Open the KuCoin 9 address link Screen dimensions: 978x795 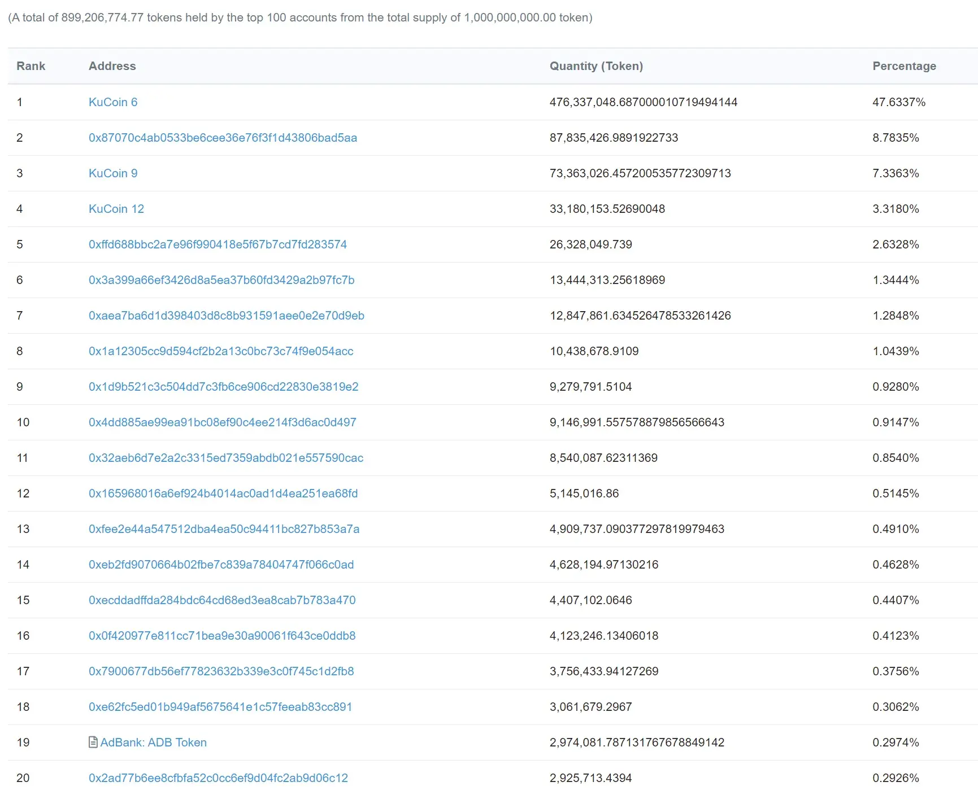tap(113, 173)
